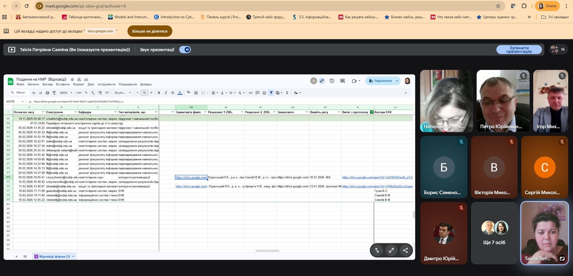This screenshot has width=573, height=276.
Task: Click the text color icon in Sheets toolbar
Action: [180, 93]
